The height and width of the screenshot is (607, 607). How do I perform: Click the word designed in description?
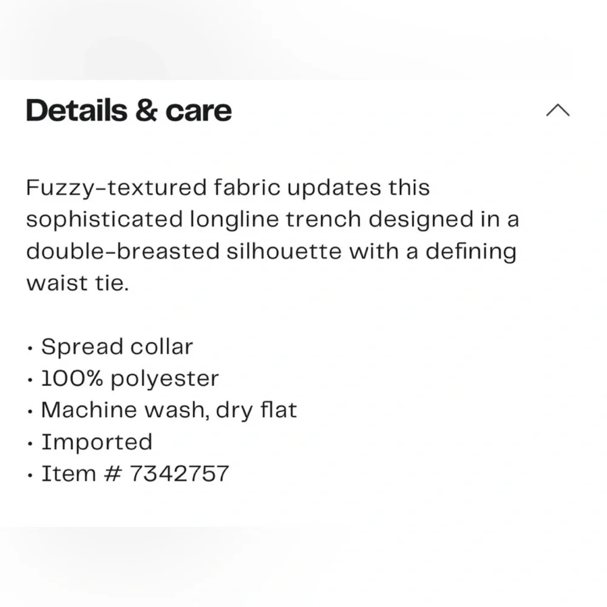421,220
